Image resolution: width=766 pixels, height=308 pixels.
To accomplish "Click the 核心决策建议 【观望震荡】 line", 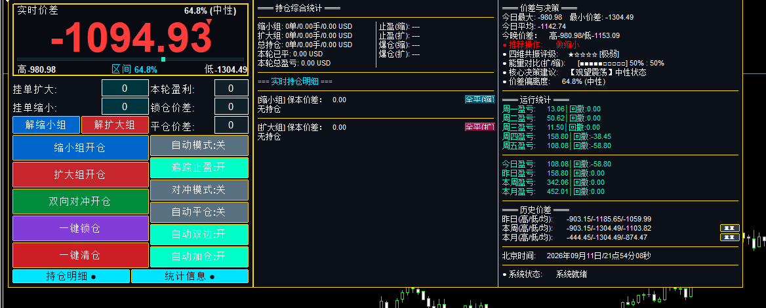I will click(574, 72).
